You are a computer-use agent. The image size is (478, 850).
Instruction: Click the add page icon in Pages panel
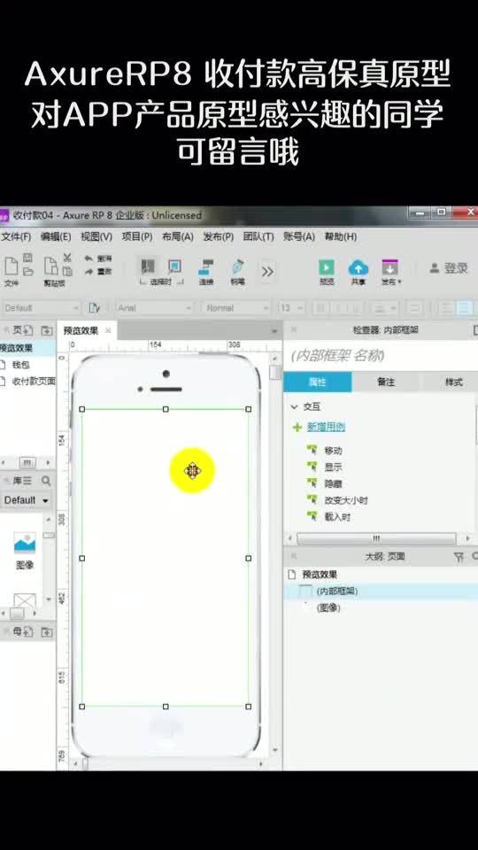coord(27,330)
